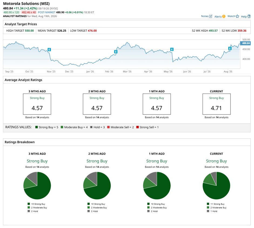Click the 3 MTHS AGO '10 Strong Buy' swatch
Screen dimensions: 254x228
pyautogui.click(x=29, y=204)
